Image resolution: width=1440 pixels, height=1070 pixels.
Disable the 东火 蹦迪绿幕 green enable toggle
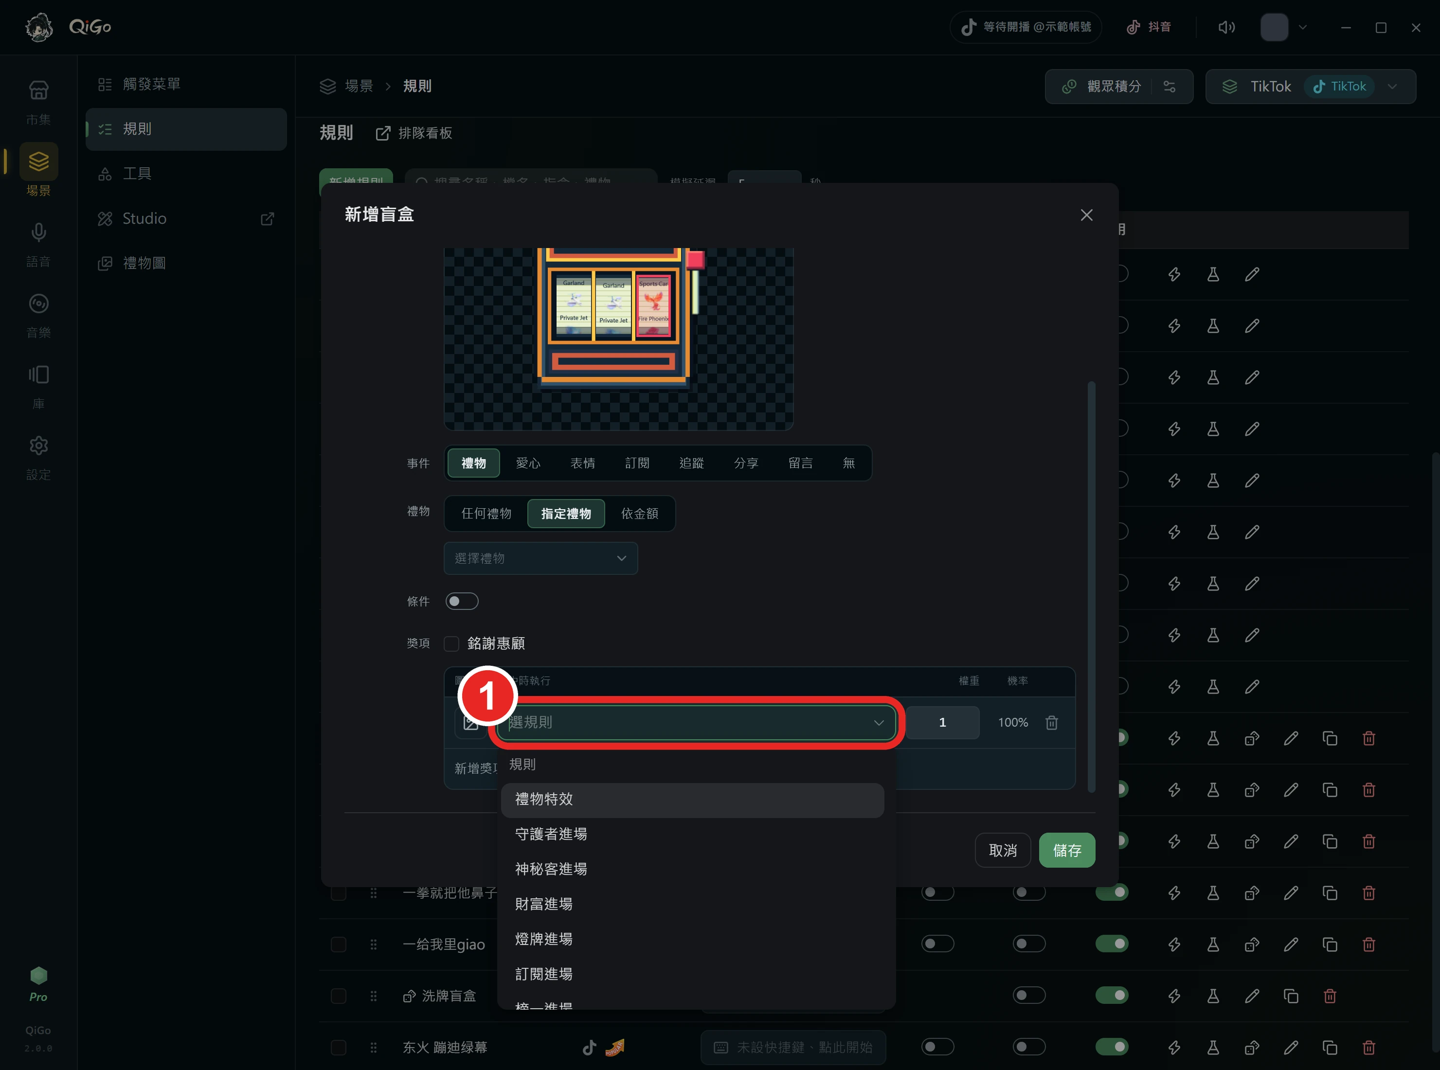pos(1112,1047)
